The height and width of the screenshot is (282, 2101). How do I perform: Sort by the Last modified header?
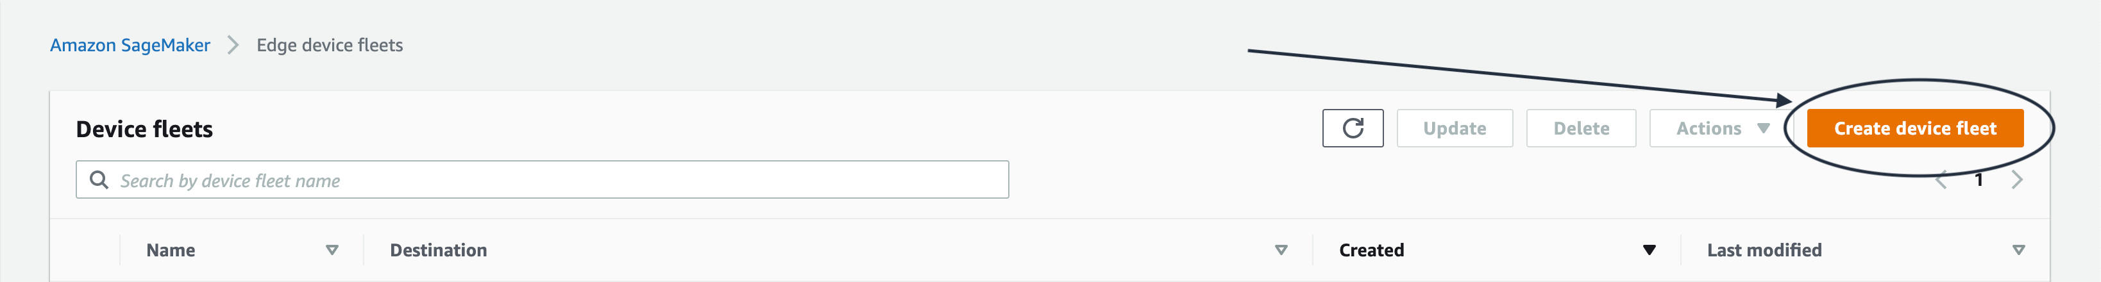tap(1764, 250)
